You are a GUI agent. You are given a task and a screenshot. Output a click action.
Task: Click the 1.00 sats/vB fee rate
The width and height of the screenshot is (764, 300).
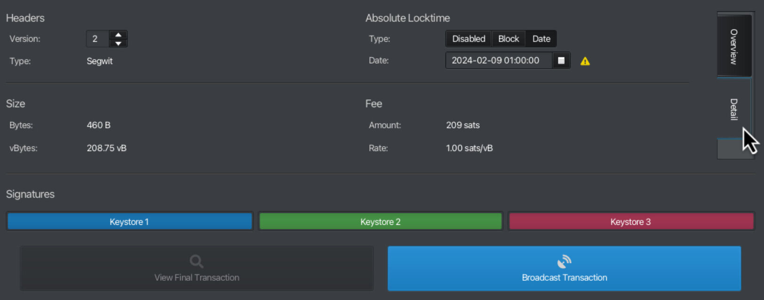point(470,148)
